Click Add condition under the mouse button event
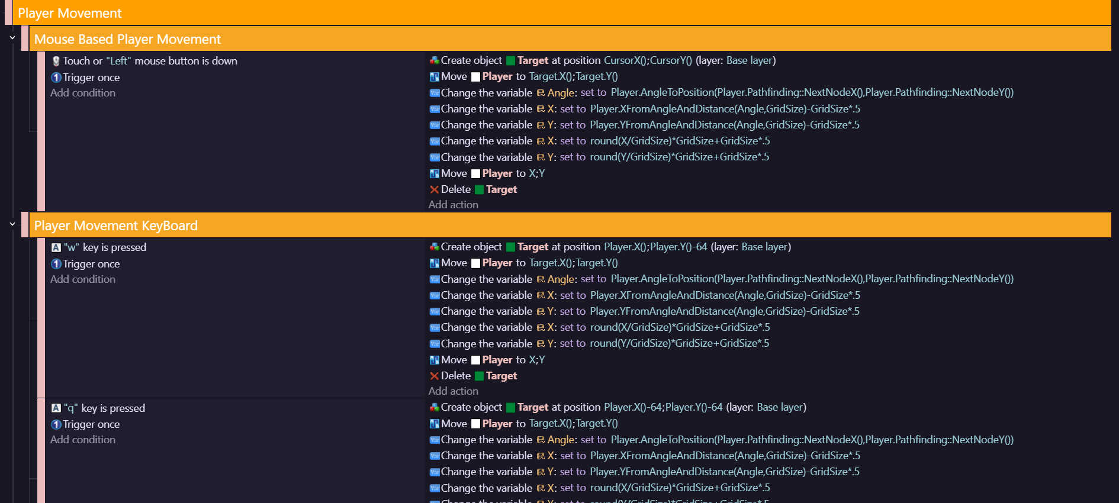 (x=83, y=93)
